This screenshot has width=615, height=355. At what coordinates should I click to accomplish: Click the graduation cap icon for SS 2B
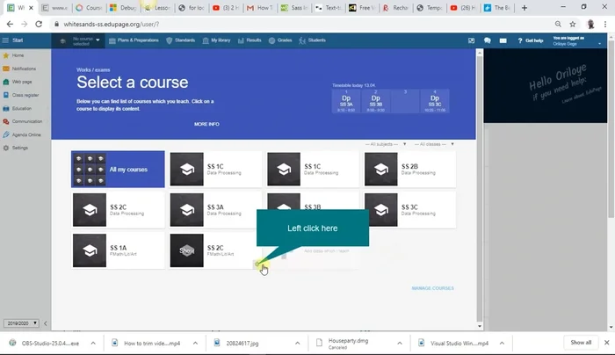click(x=382, y=169)
